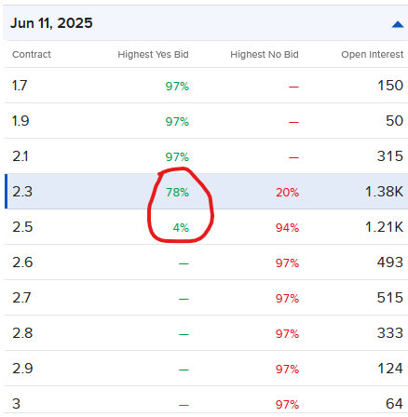Image resolution: width=408 pixels, height=417 pixels.
Task: Click the 4% yes bid for contract 2.5
Action: click(x=181, y=227)
